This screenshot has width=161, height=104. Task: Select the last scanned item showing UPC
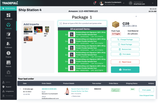tap(82, 68)
